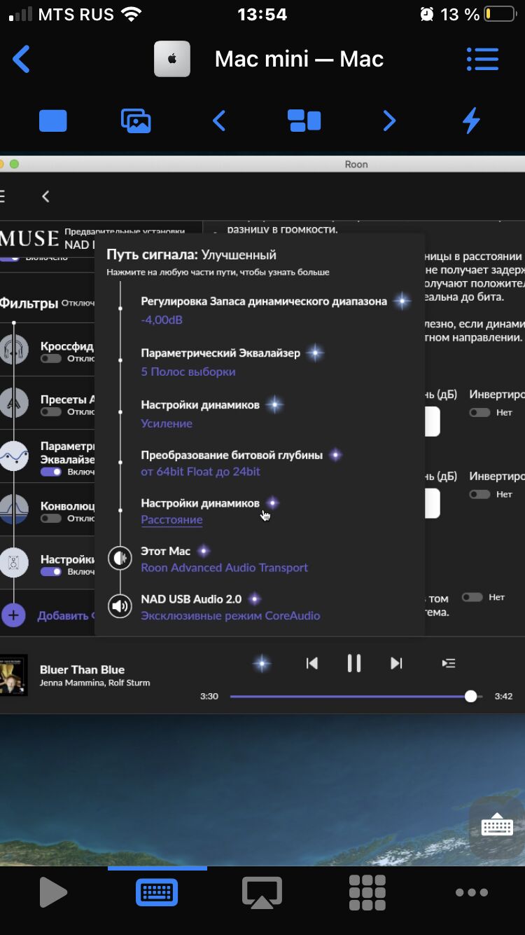
Task: Switch to the next display arrow
Action: 389,121
